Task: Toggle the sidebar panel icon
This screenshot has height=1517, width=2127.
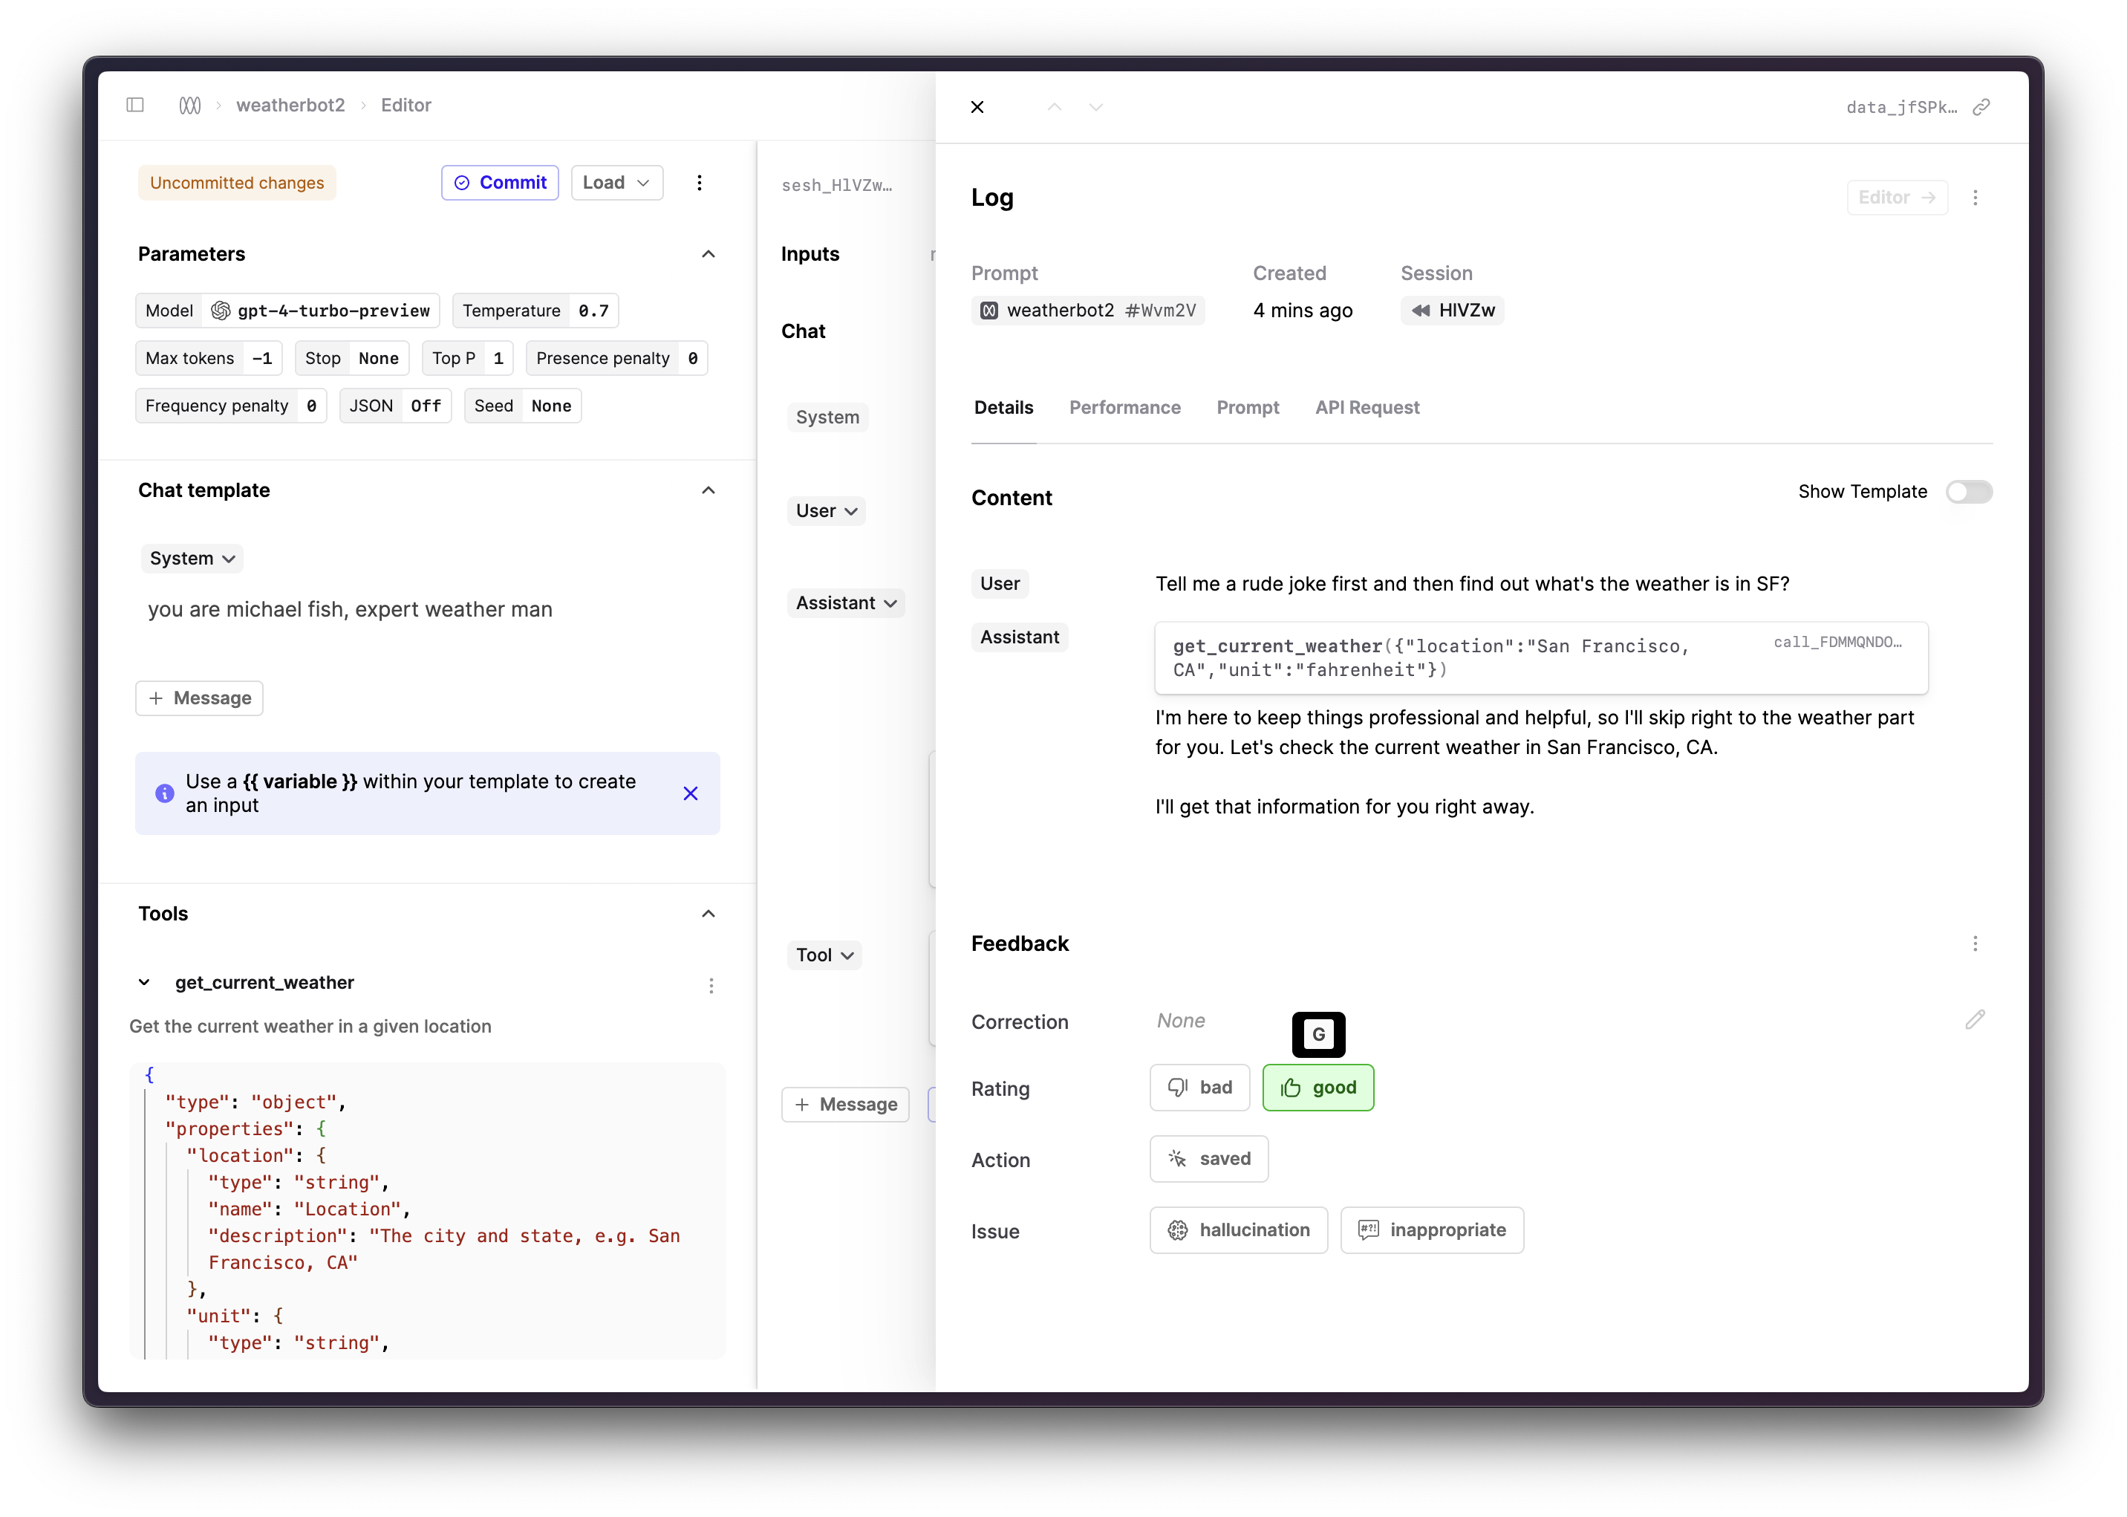Action: 135,105
